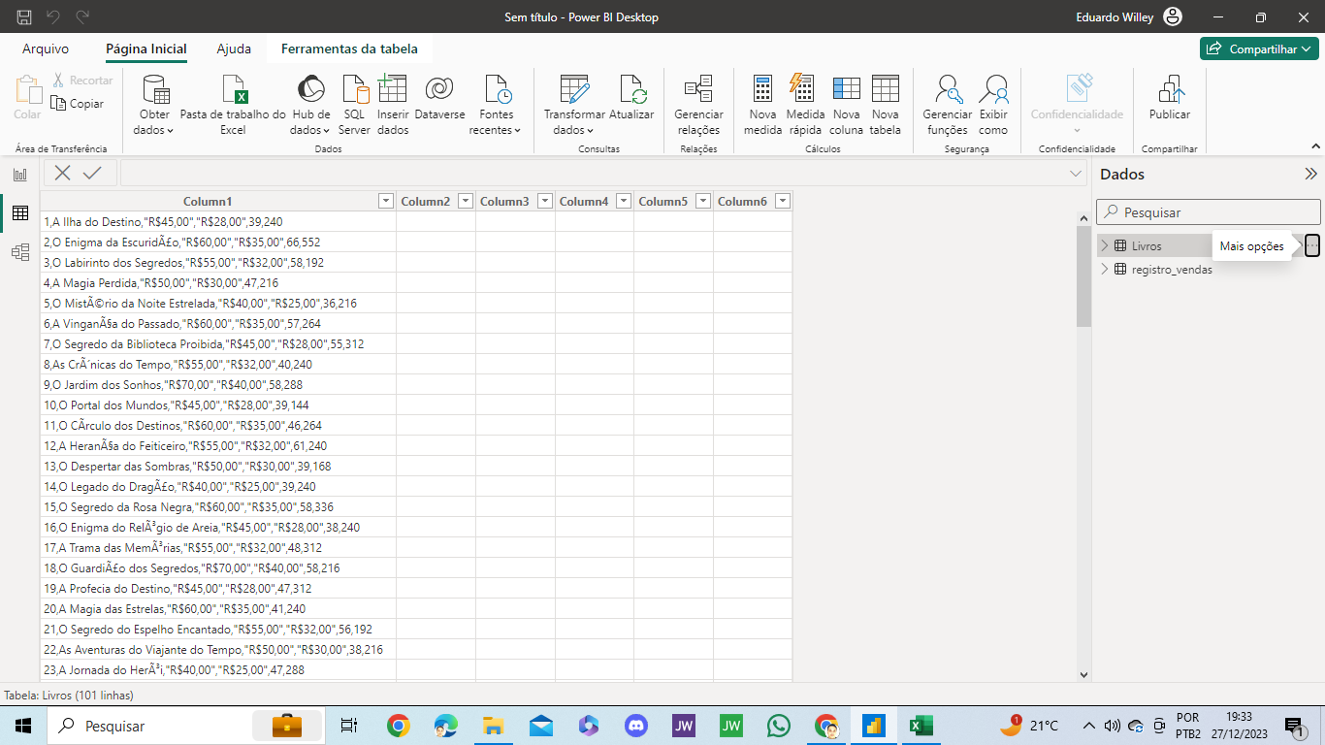Open the Ajuda tab
The height and width of the screenshot is (745, 1325).
pos(234,49)
